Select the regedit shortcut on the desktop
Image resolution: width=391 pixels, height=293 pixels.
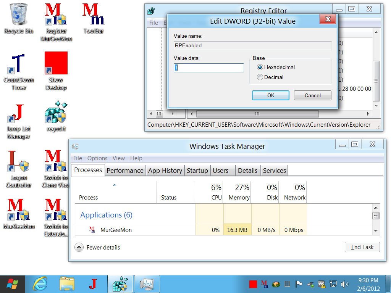[56, 116]
